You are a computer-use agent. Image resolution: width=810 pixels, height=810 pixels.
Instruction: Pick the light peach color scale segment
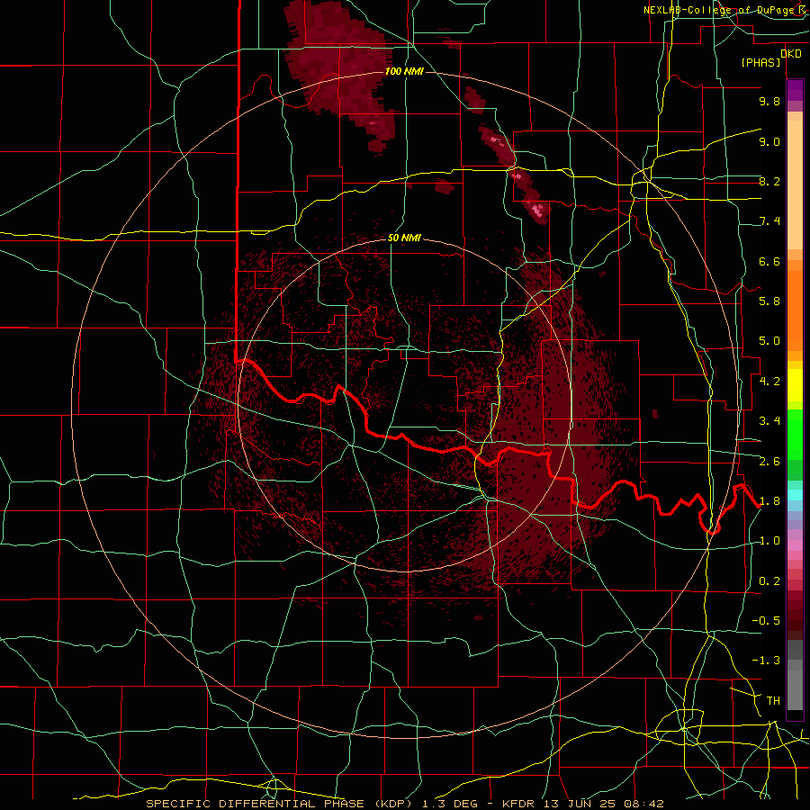point(795,184)
